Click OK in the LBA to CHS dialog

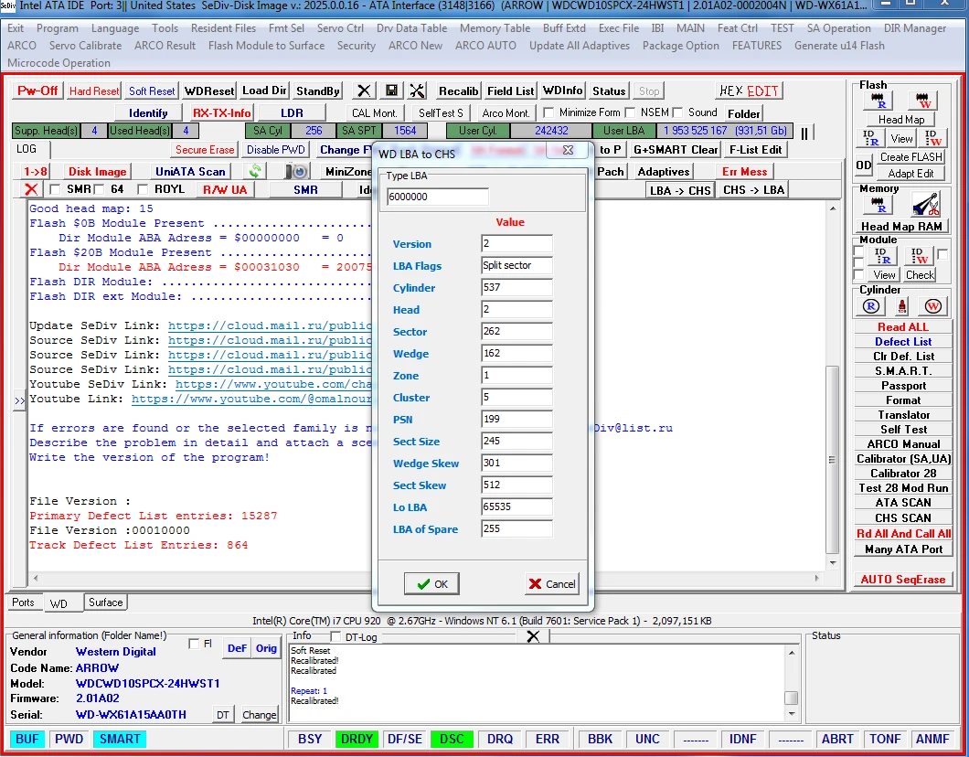pyautogui.click(x=432, y=584)
